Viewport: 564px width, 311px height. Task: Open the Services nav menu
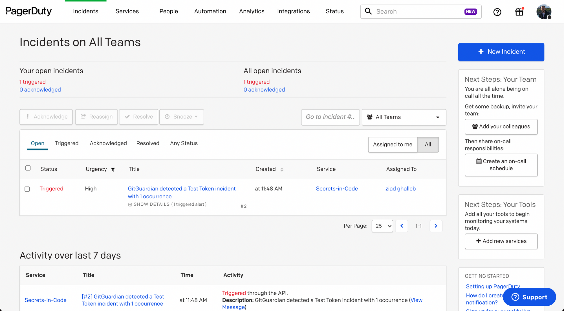pyautogui.click(x=127, y=11)
